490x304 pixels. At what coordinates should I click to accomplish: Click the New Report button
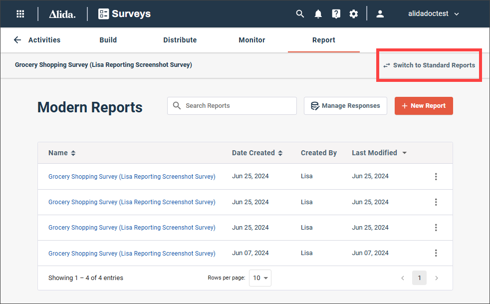(424, 106)
